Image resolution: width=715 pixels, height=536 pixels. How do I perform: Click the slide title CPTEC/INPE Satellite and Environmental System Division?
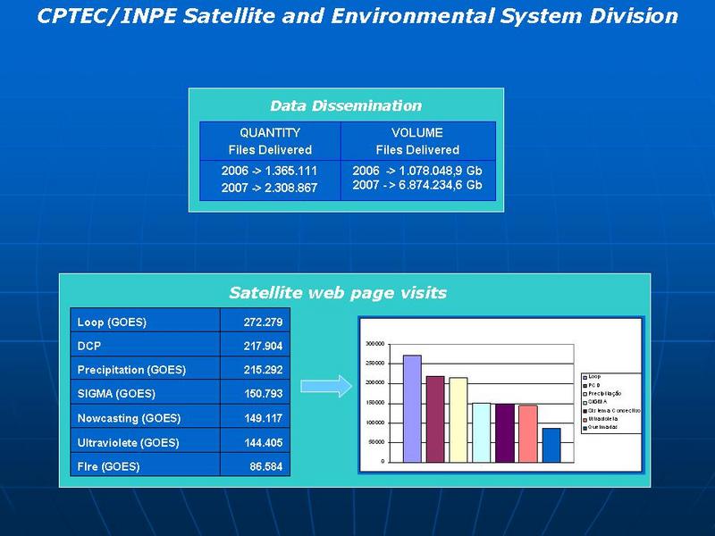357,16
